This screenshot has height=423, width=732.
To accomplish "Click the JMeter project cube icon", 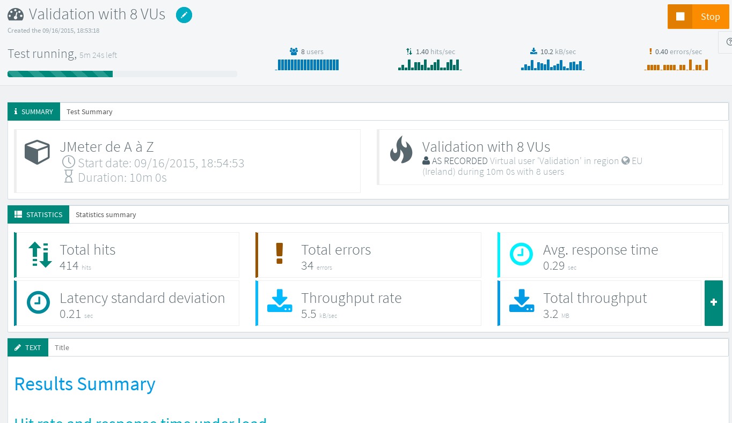I will (x=38, y=152).
